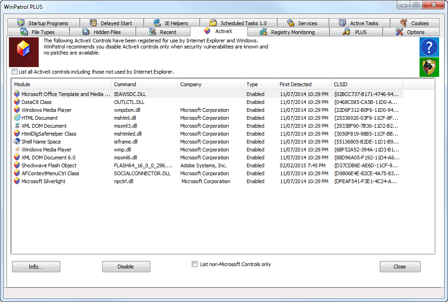The image size is (448, 302).
Task: Sort entries by Company column header
Action: pyautogui.click(x=211, y=84)
